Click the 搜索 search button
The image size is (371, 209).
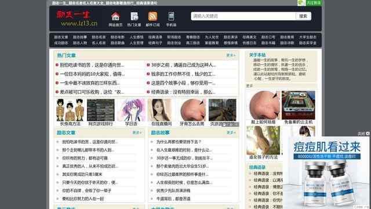[303, 16]
